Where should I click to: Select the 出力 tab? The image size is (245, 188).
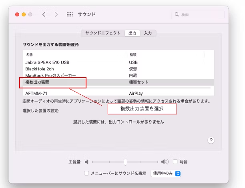[132, 33]
